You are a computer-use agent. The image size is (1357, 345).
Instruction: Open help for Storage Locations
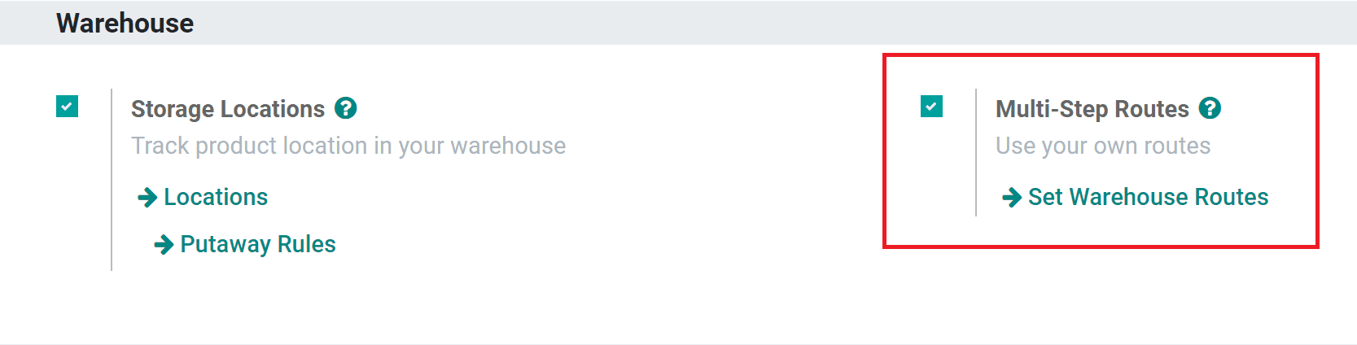pos(346,108)
